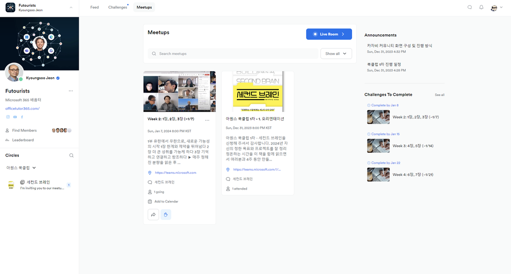Open the user avatar menu at top right
511x274 pixels.
497,8
